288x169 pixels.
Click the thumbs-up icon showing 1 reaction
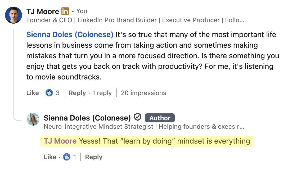66,157
